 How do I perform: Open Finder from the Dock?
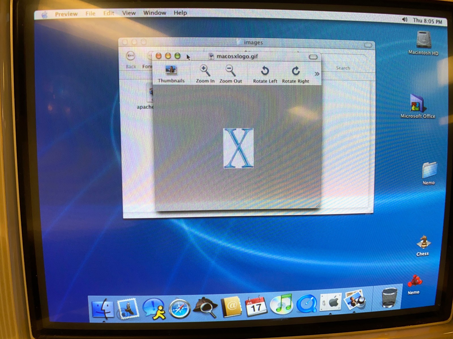[x=103, y=309]
